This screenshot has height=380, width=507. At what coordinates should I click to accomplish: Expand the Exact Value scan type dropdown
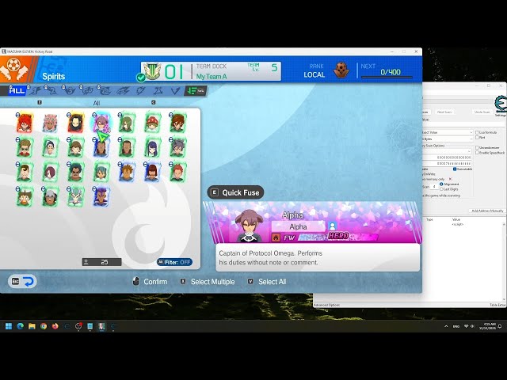coord(448,132)
